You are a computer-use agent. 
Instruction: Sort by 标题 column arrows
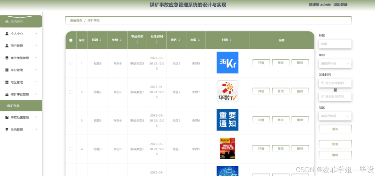pos(100,40)
